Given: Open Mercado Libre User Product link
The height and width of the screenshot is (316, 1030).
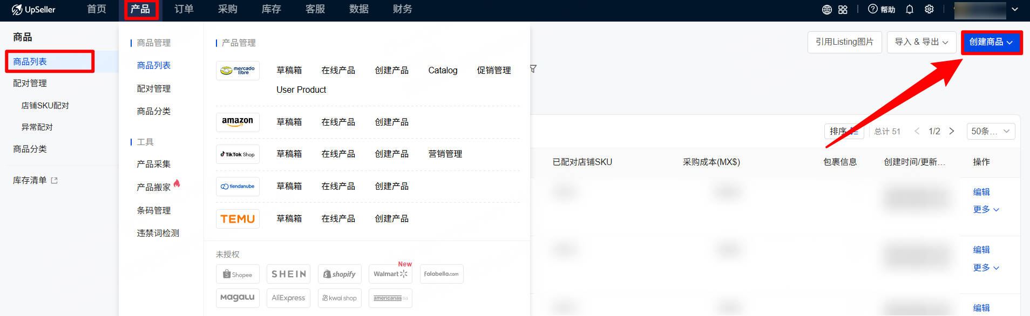Looking at the screenshot, I should point(301,90).
